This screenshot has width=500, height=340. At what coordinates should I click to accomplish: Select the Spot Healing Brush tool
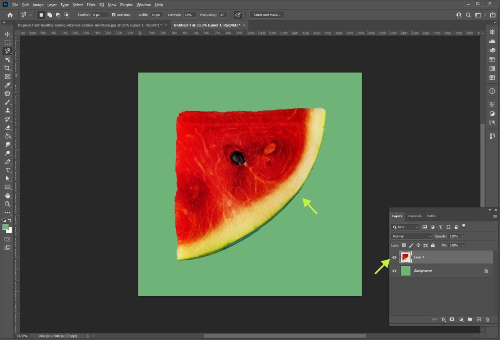pyautogui.click(x=7, y=94)
